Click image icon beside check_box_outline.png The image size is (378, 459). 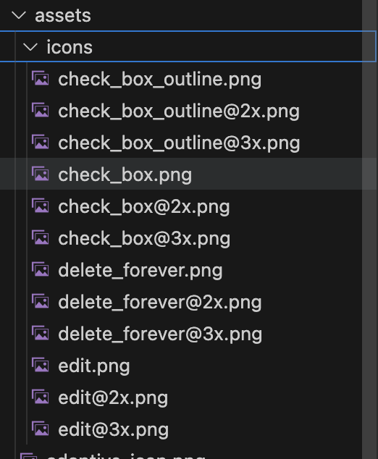tap(41, 78)
